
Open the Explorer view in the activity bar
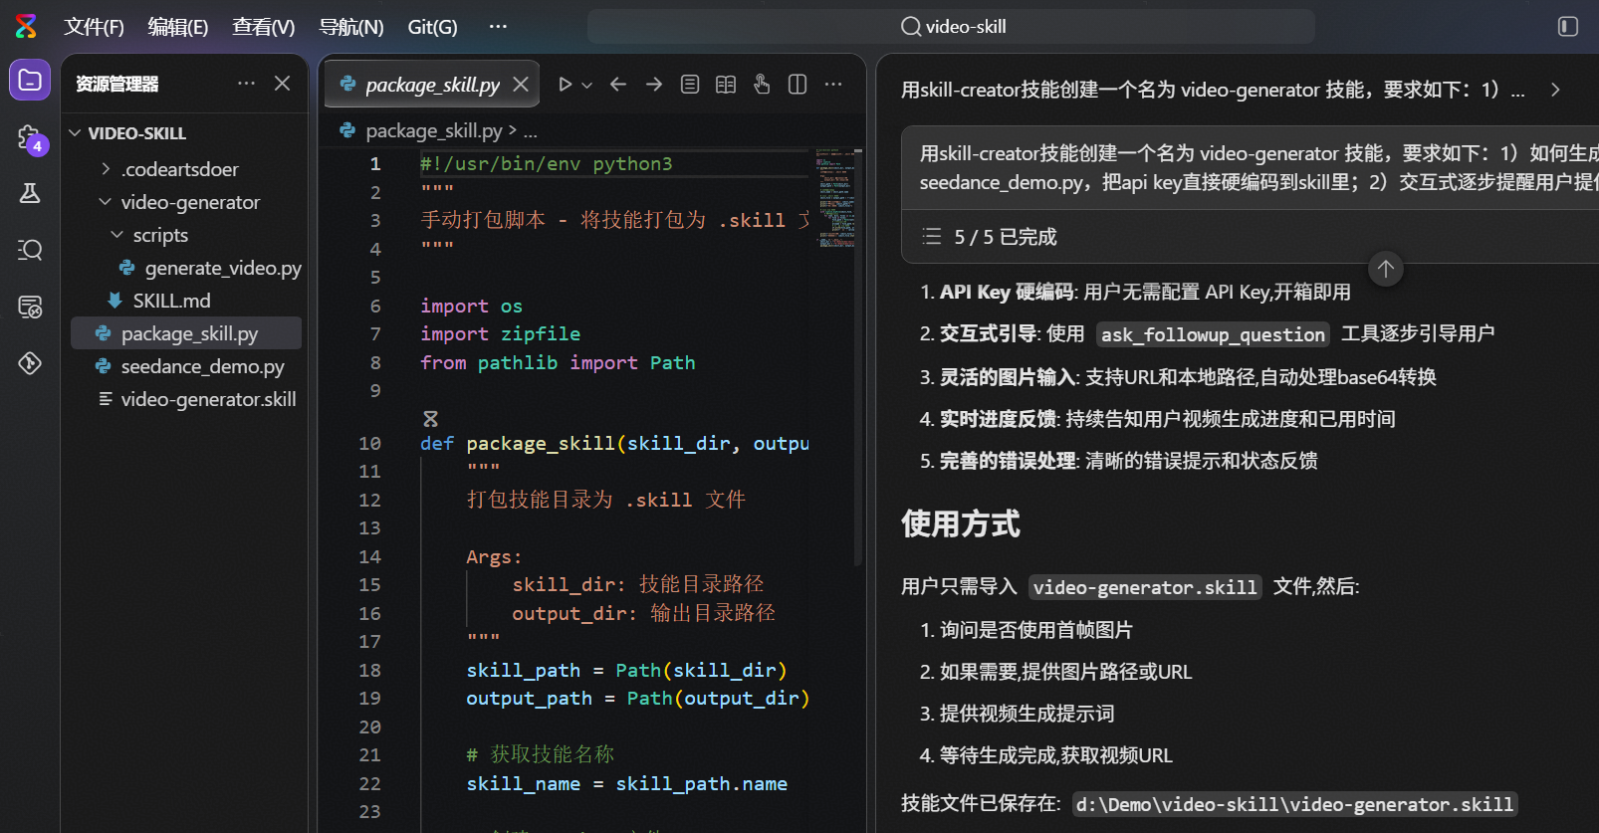coord(30,81)
